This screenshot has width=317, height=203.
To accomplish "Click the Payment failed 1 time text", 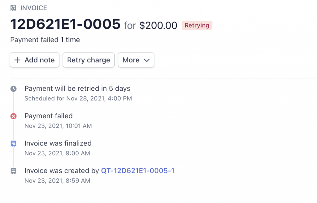I will (45, 40).
